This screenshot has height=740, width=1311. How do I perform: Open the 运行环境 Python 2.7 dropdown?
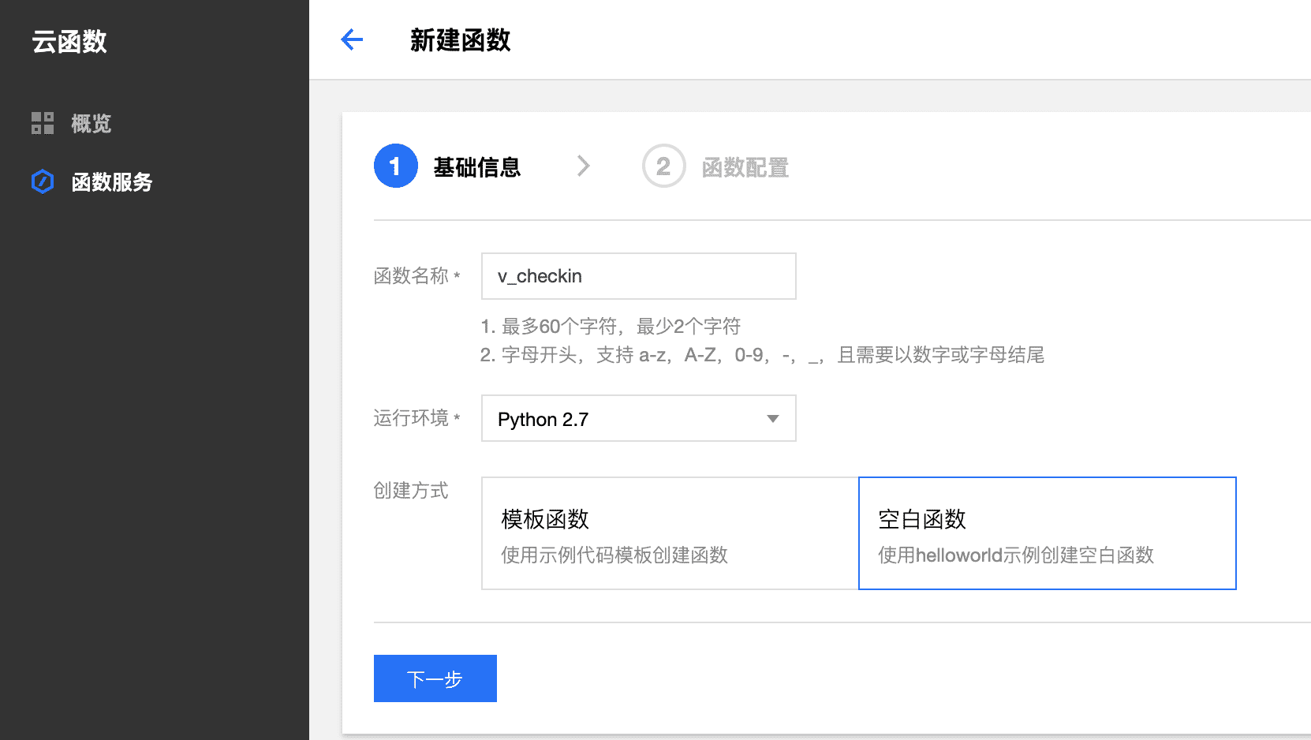click(x=639, y=418)
